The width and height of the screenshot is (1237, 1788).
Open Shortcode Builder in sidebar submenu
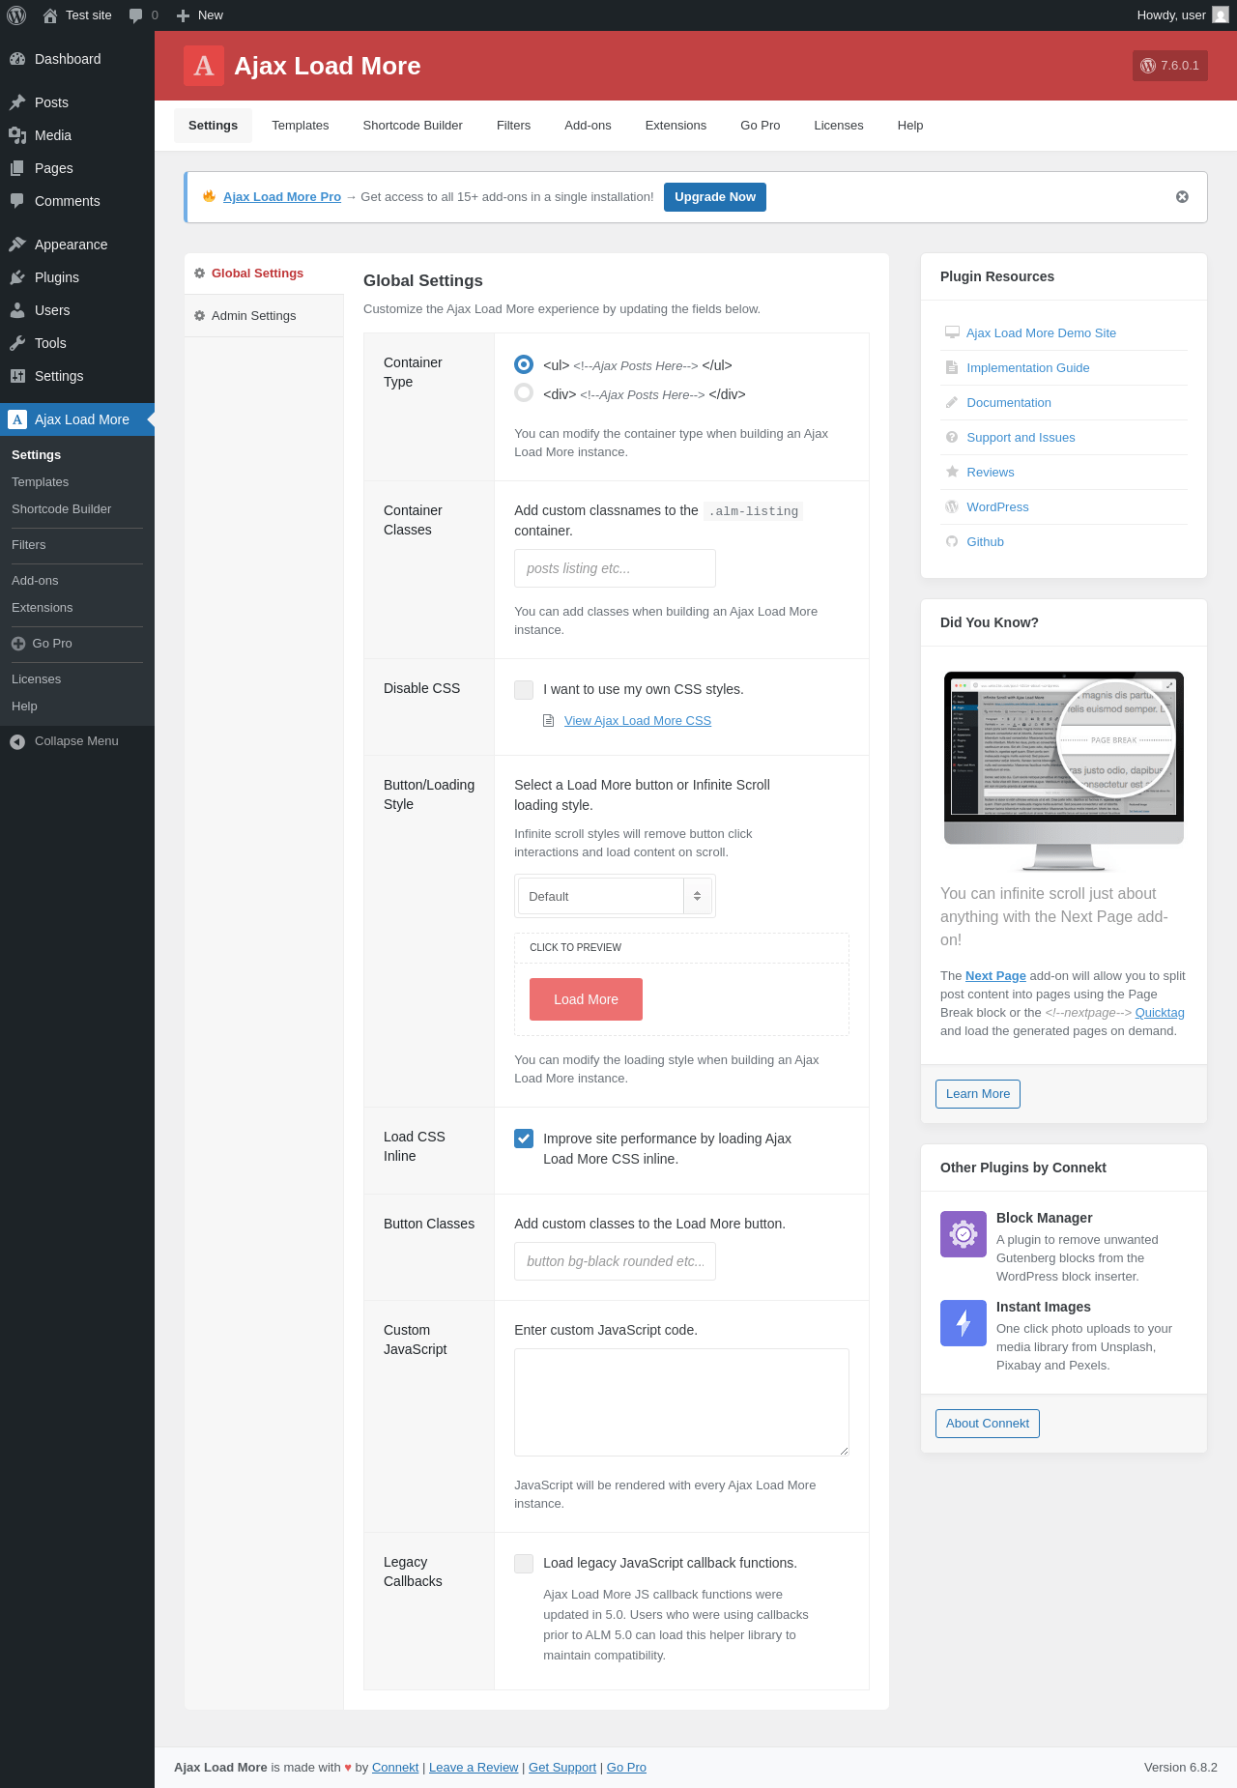tap(61, 509)
